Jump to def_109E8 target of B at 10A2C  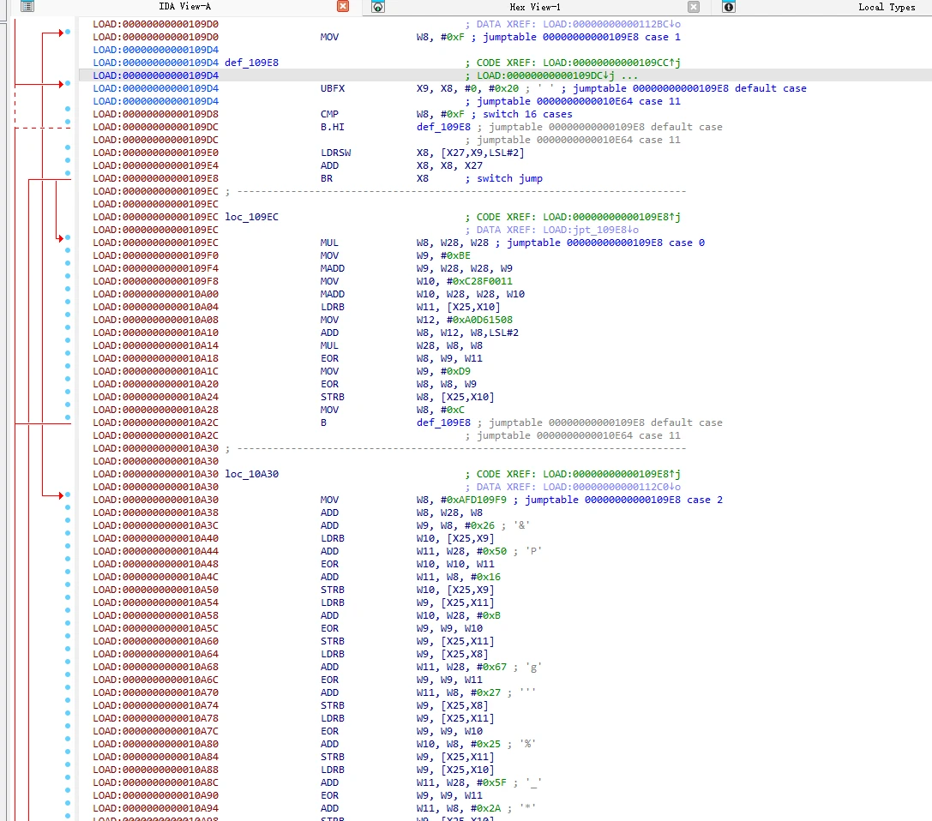(443, 423)
